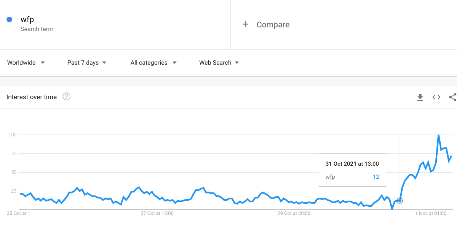Expand the Web Search type dropdown
The image size is (457, 230).
coord(219,63)
